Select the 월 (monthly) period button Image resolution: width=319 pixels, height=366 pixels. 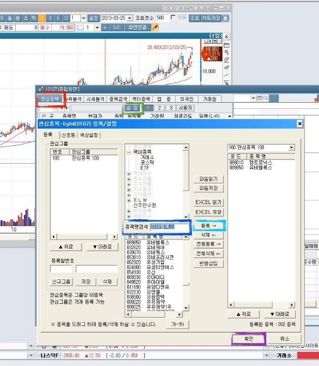pyautogui.click(x=10, y=18)
